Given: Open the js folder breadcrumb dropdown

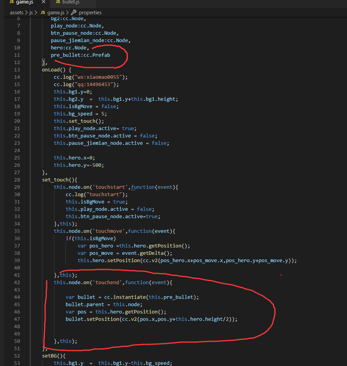Looking at the screenshot, I should click(x=32, y=12).
